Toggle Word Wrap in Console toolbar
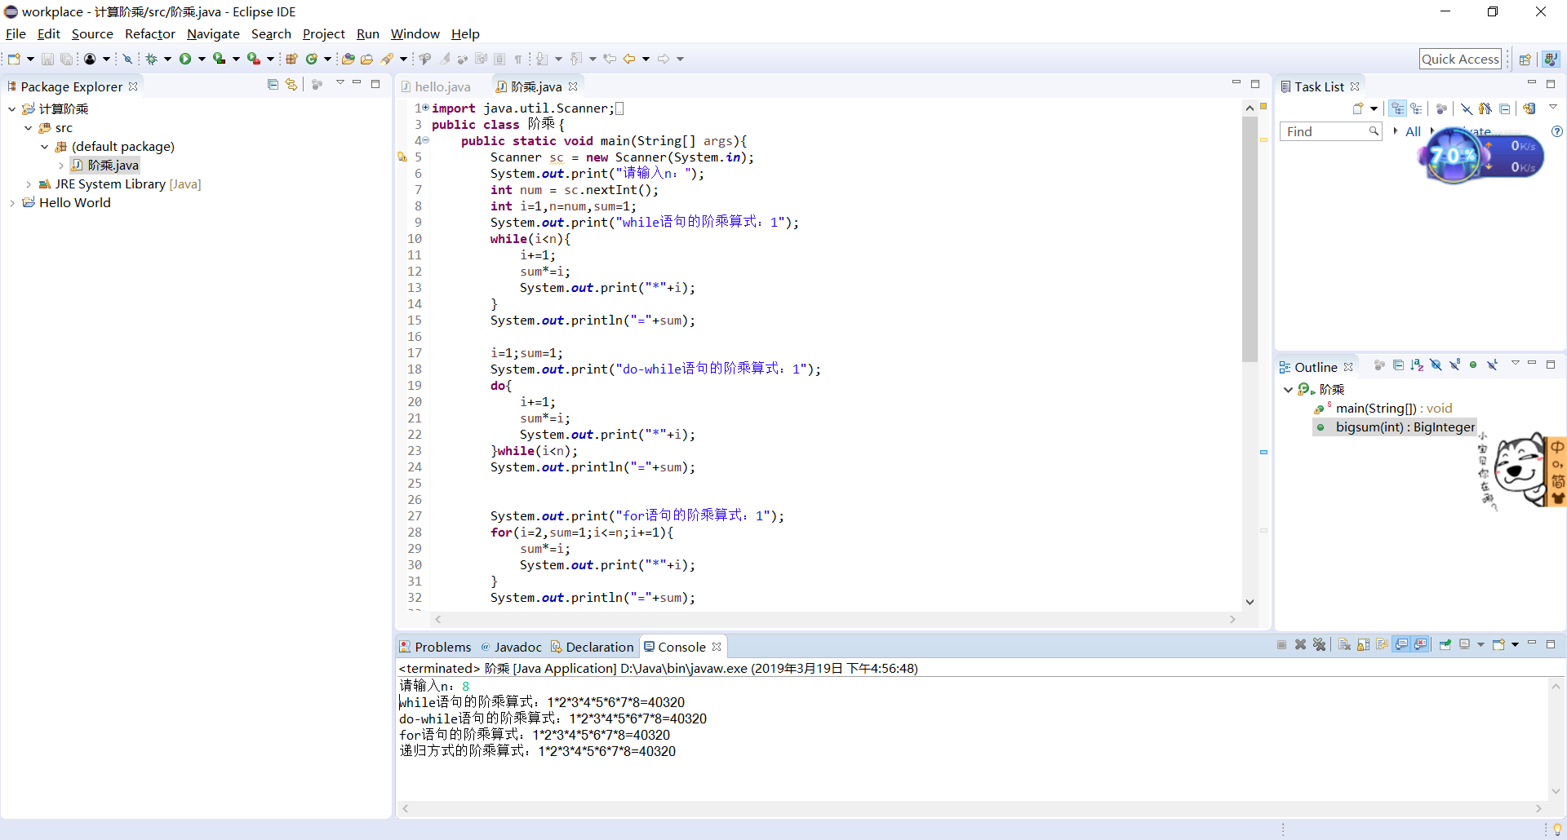Image resolution: width=1567 pixels, height=840 pixels. point(1382,645)
